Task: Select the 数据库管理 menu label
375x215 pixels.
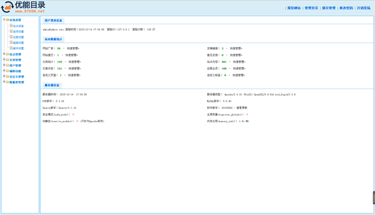Action: click(x=17, y=82)
